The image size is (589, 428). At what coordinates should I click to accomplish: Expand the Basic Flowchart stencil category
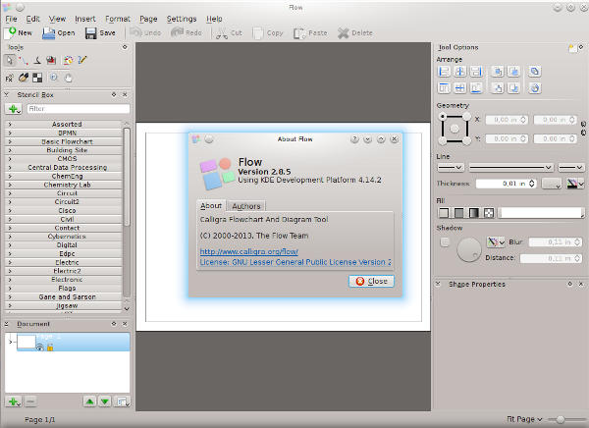point(64,141)
